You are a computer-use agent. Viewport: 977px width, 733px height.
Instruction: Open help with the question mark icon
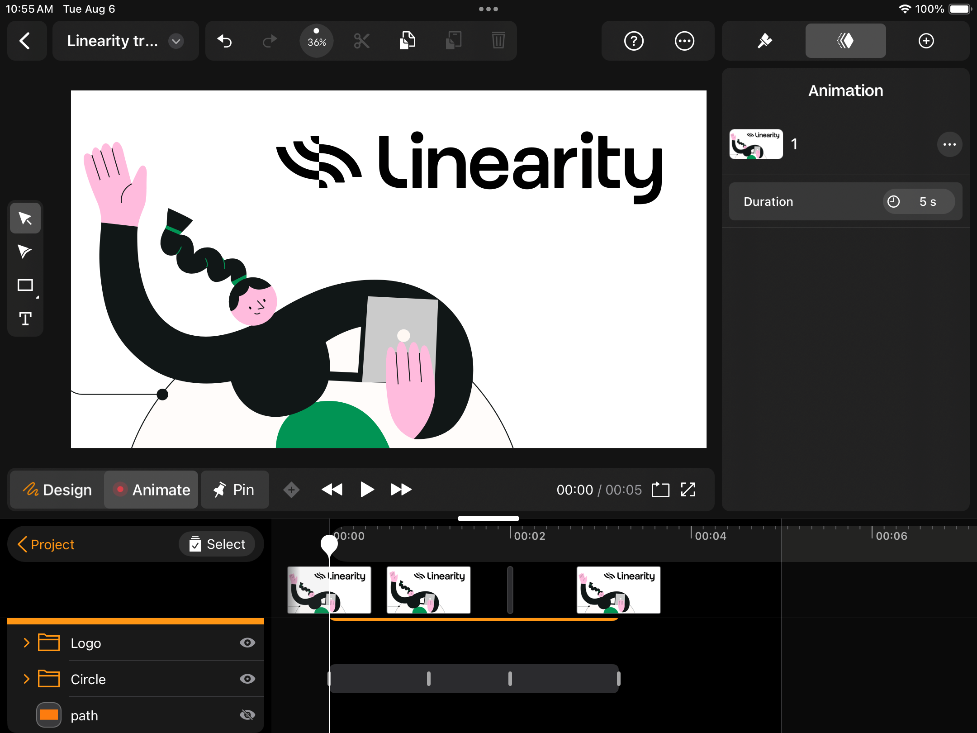point(634,41)
